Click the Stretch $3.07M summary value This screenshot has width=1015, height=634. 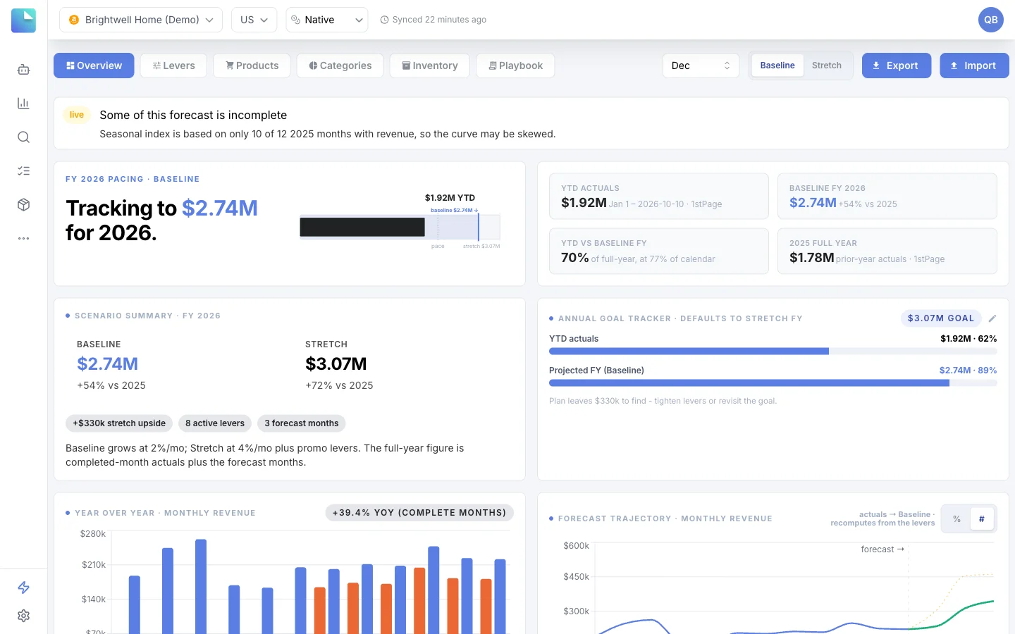pyautogui.click(x=336, y=364)
